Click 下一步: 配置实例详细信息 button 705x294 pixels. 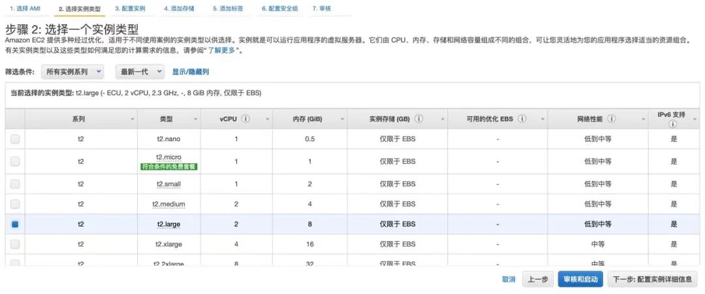pos(652,279)
